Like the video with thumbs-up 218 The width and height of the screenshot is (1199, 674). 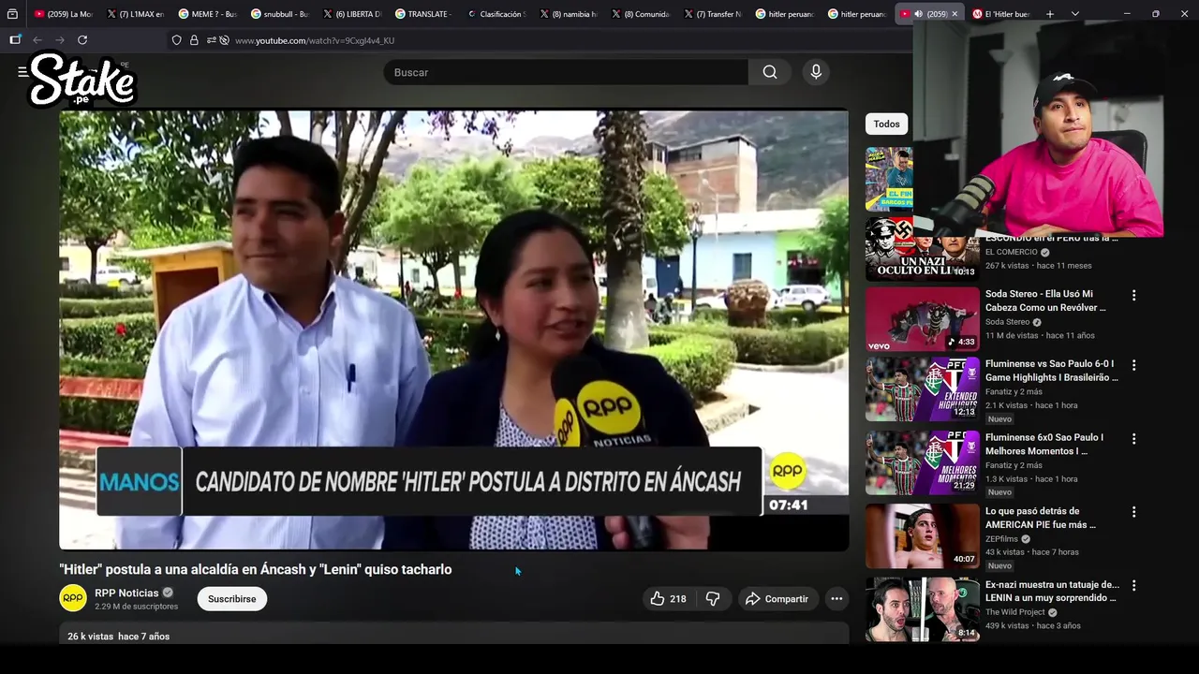[668, 599]
